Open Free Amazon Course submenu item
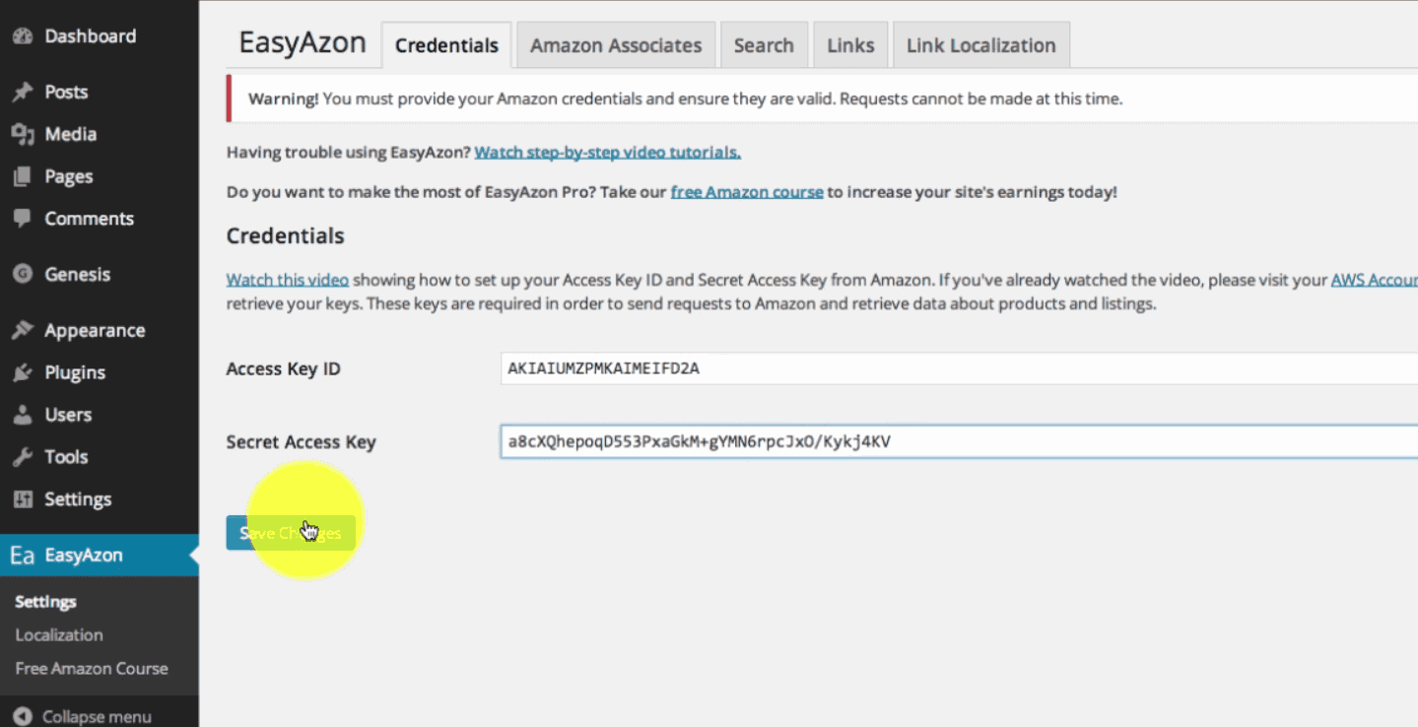 [92, 669]
